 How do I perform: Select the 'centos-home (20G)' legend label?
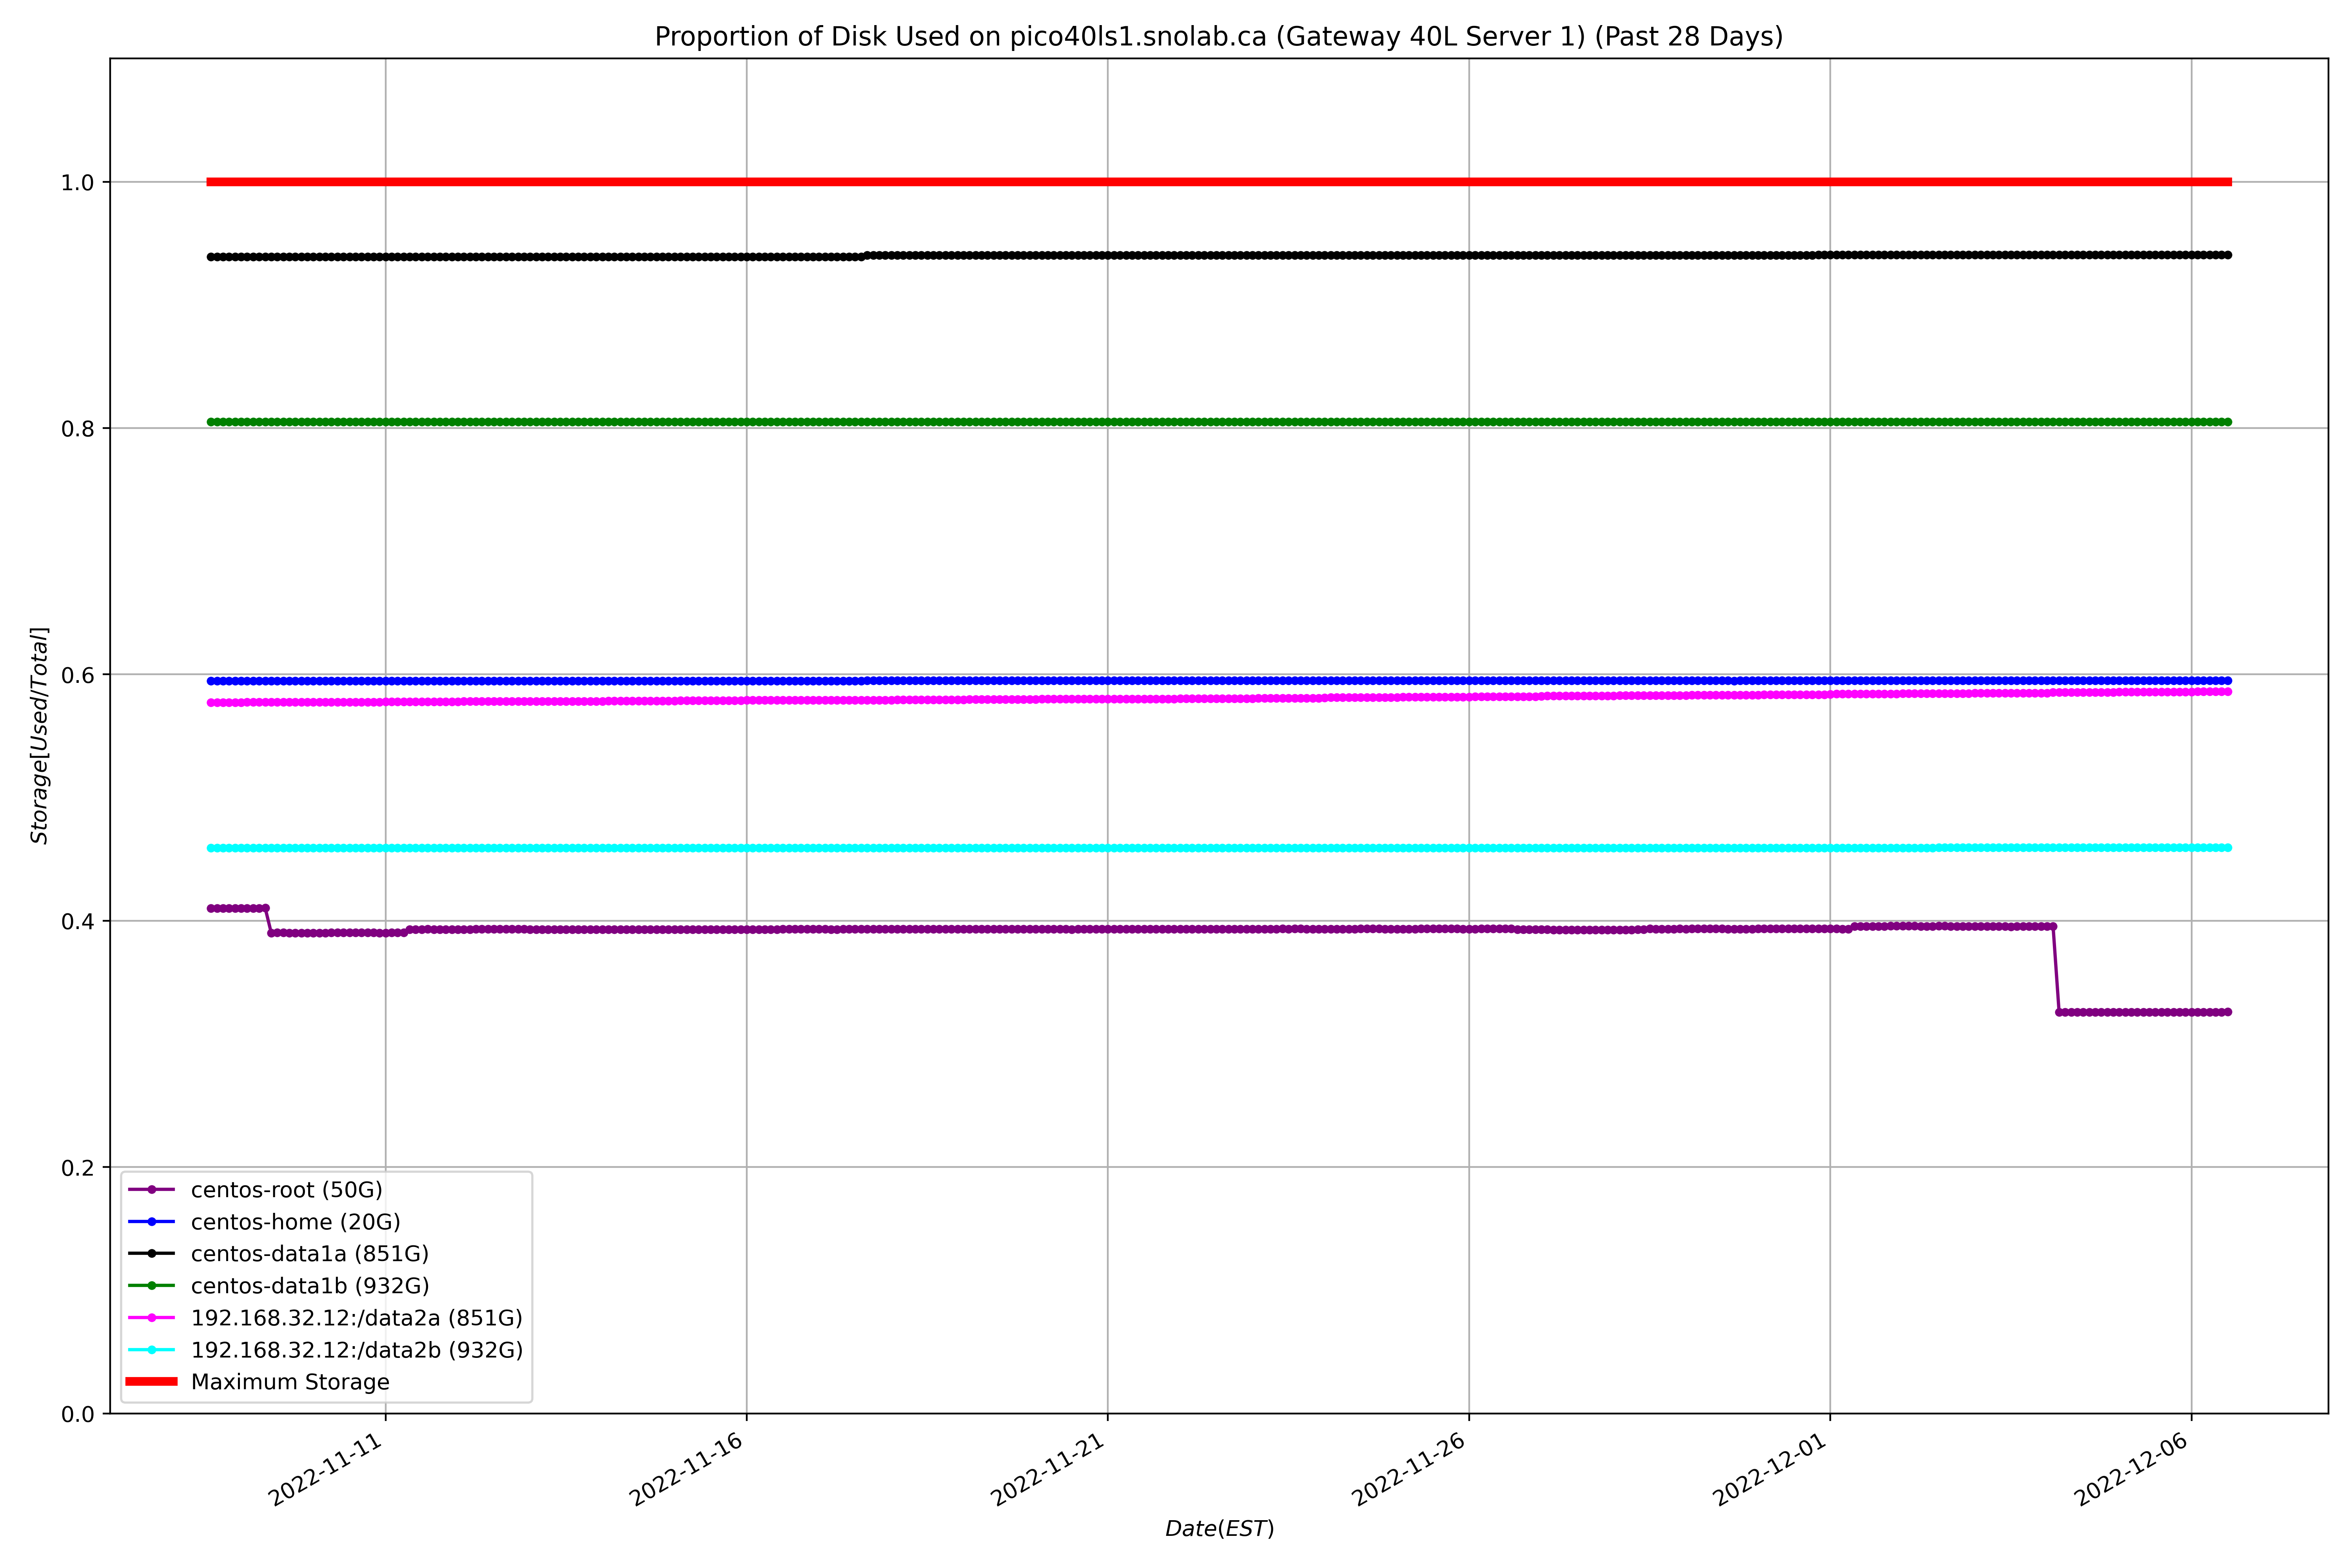[x=295, y=1222]
